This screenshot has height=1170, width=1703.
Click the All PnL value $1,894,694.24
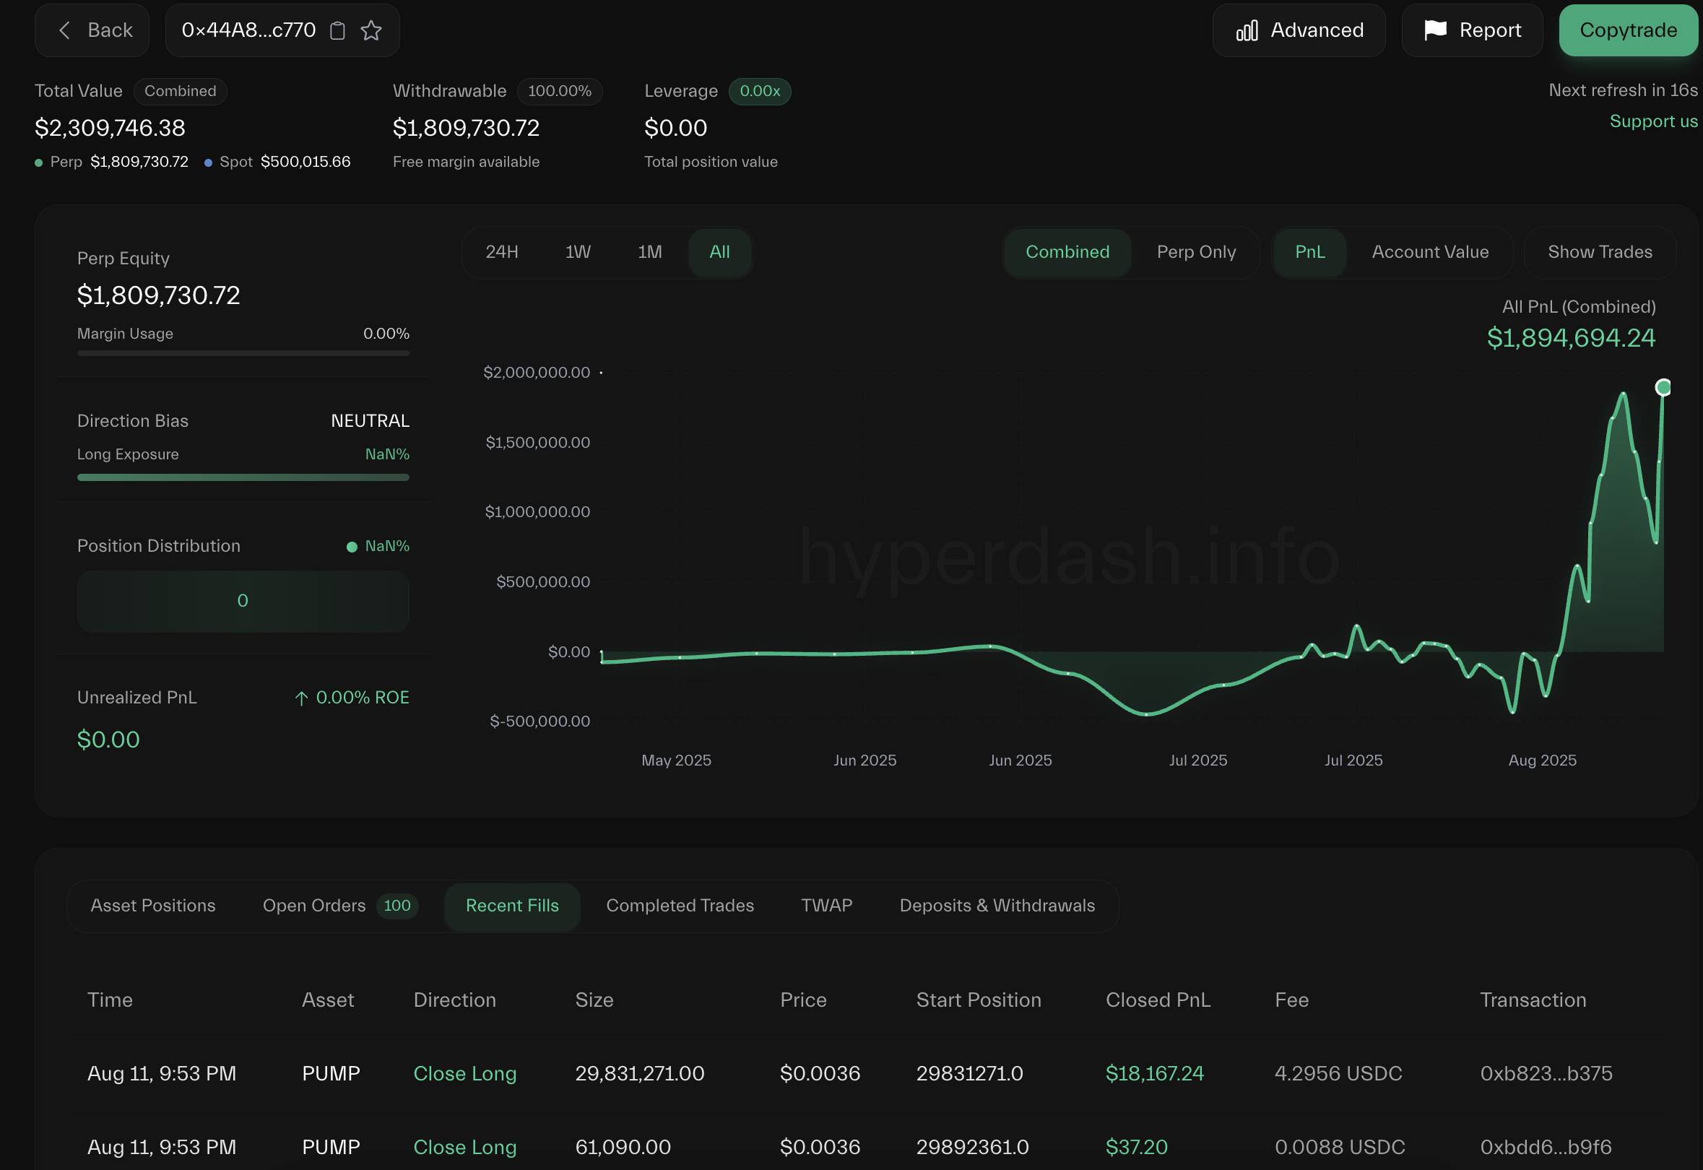(x=1570, y=338)
